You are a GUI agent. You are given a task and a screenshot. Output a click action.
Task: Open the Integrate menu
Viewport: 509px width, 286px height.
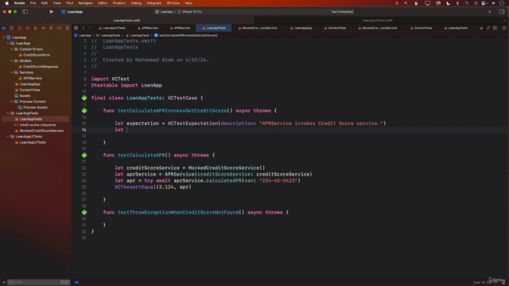(x=153, y=3)
